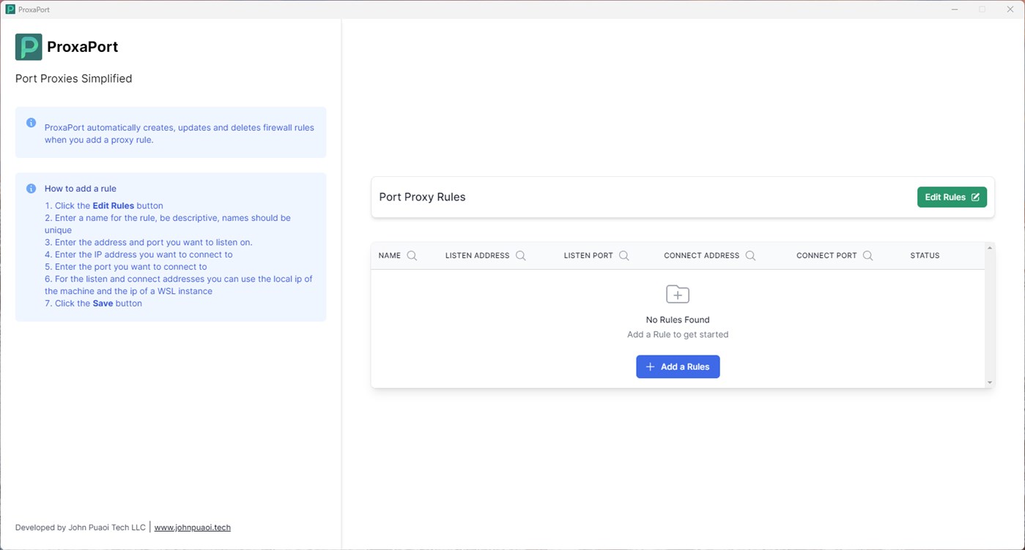Click the LISTEN PORT column header text

tap(588, 256)
